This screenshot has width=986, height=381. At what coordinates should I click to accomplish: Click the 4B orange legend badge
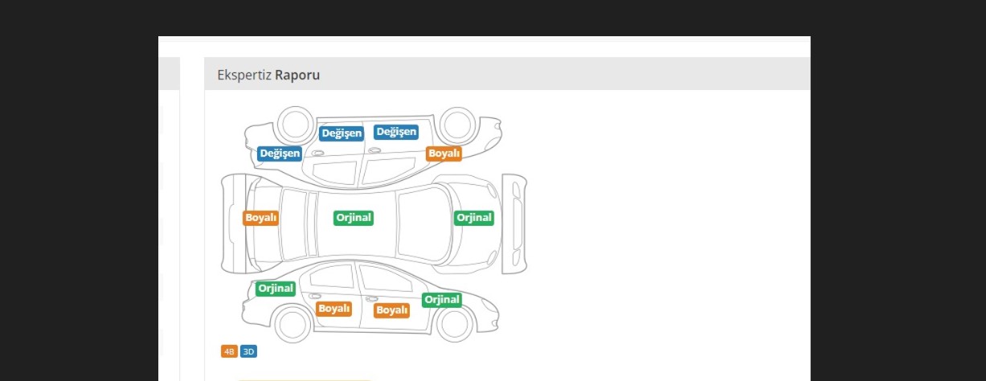[x=229, y=351]
